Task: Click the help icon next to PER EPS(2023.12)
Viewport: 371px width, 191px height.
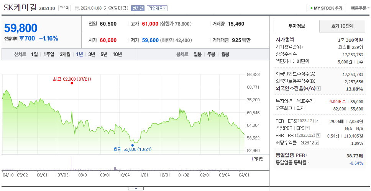Action: pyautogui.click(x=317, y=121)
